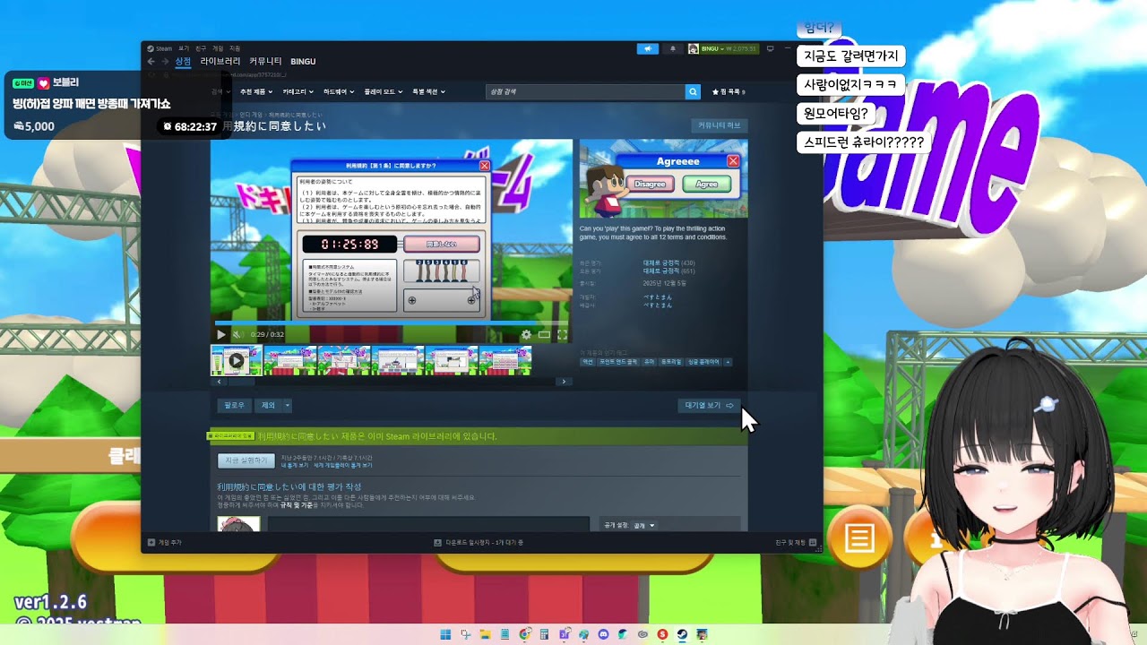Open the 내 통계 보기 link

[x=295, y=466]
